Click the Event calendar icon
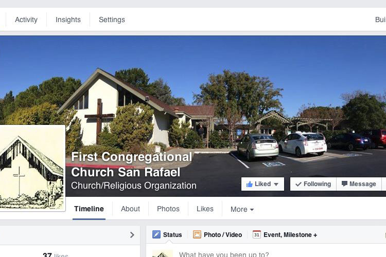This screenshot has height=257, width=386. click(256, 234)
